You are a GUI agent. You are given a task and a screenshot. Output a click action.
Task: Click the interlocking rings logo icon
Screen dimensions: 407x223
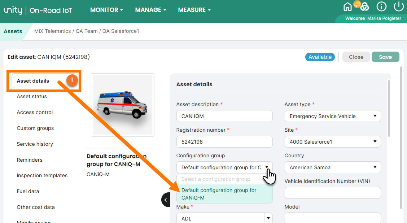pyautogui.click(x=365, y=7)
